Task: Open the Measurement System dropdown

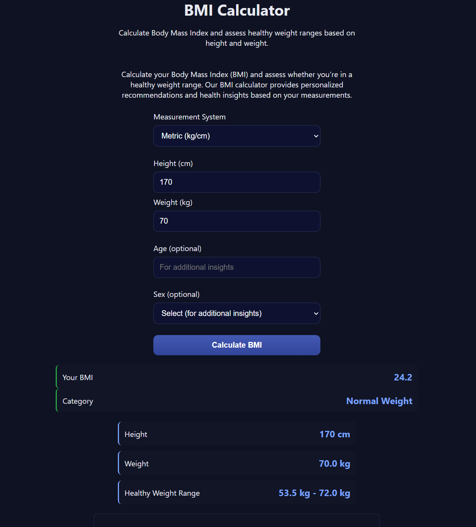Action: [236, 136]
